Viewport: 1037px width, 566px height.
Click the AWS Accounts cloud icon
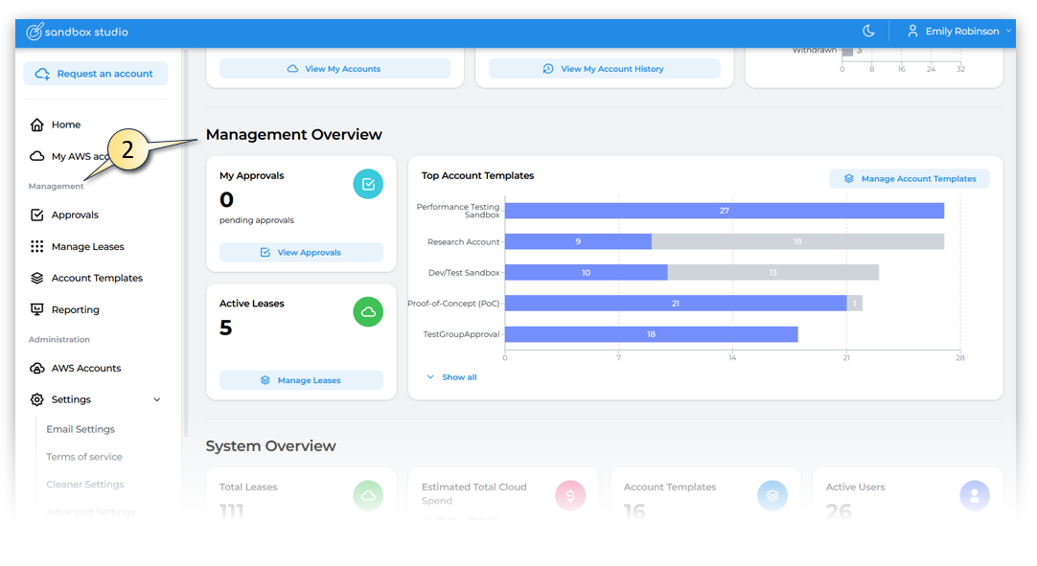(37, 369)
